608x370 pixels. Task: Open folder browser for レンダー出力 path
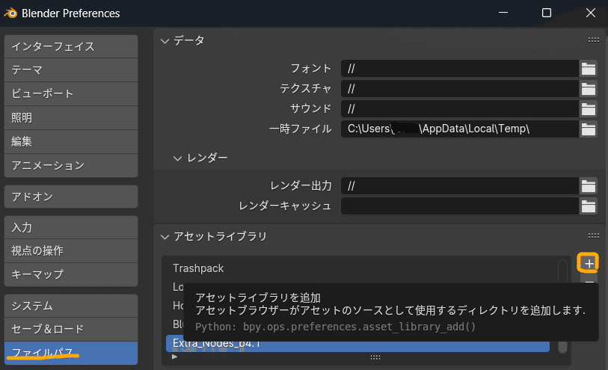coord(589,186)
